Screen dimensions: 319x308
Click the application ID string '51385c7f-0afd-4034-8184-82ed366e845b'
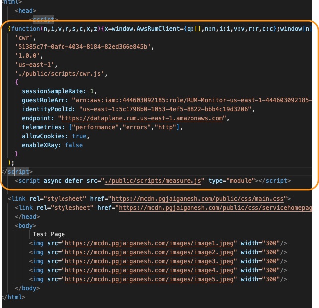(x=83, y=47)
